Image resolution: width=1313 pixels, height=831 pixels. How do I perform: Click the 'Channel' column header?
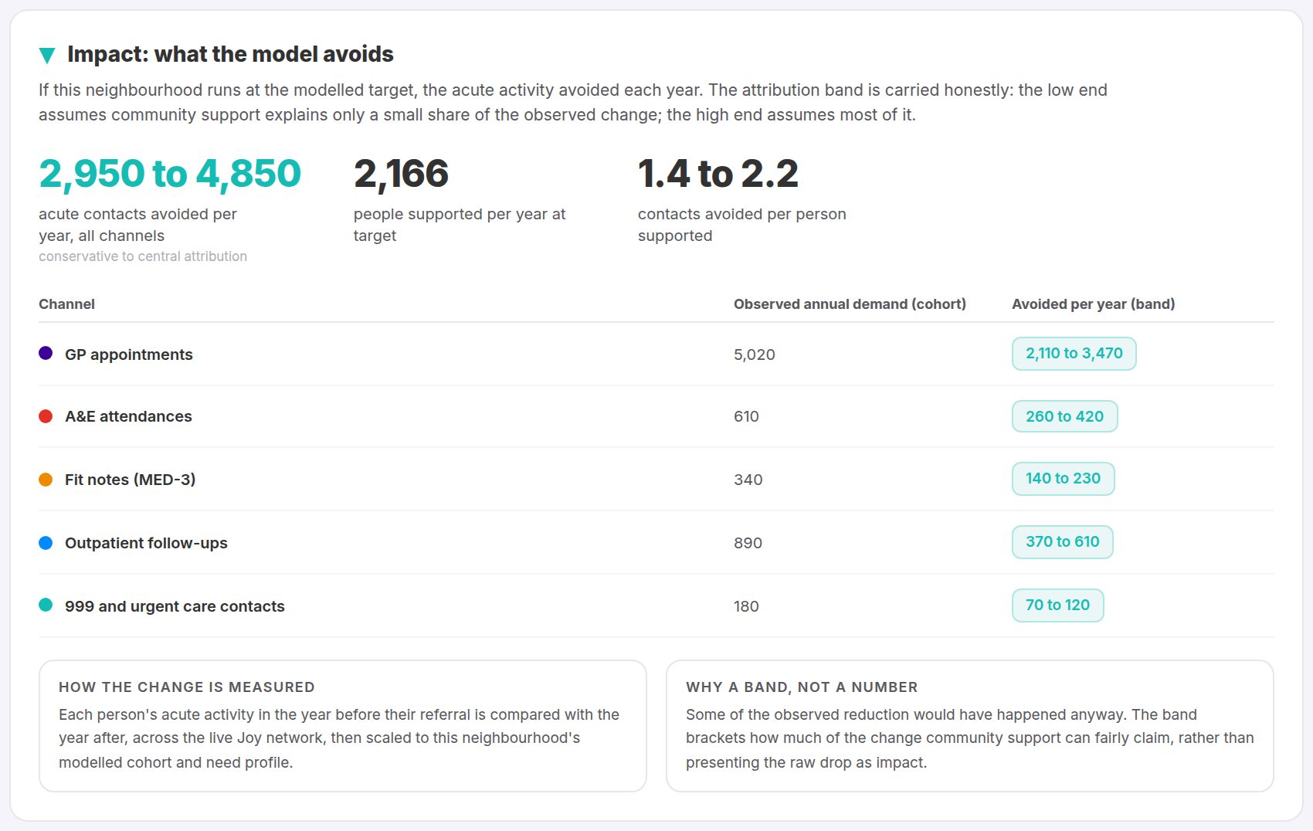66,304
